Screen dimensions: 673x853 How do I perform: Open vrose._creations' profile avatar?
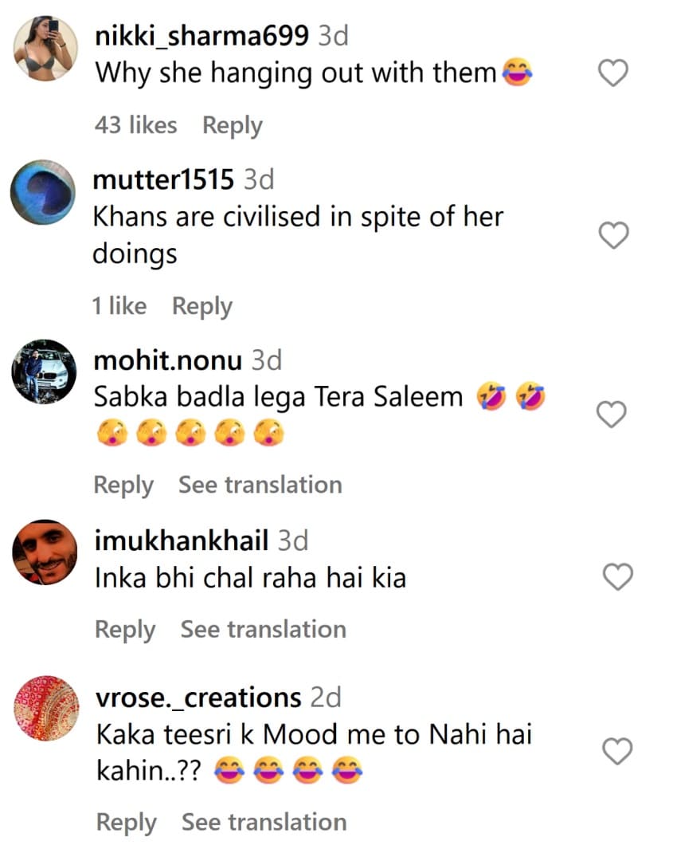coord(46,709)
